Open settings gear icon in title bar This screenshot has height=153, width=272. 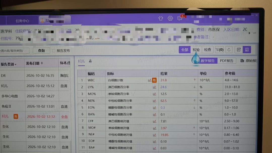click(170, 18)
